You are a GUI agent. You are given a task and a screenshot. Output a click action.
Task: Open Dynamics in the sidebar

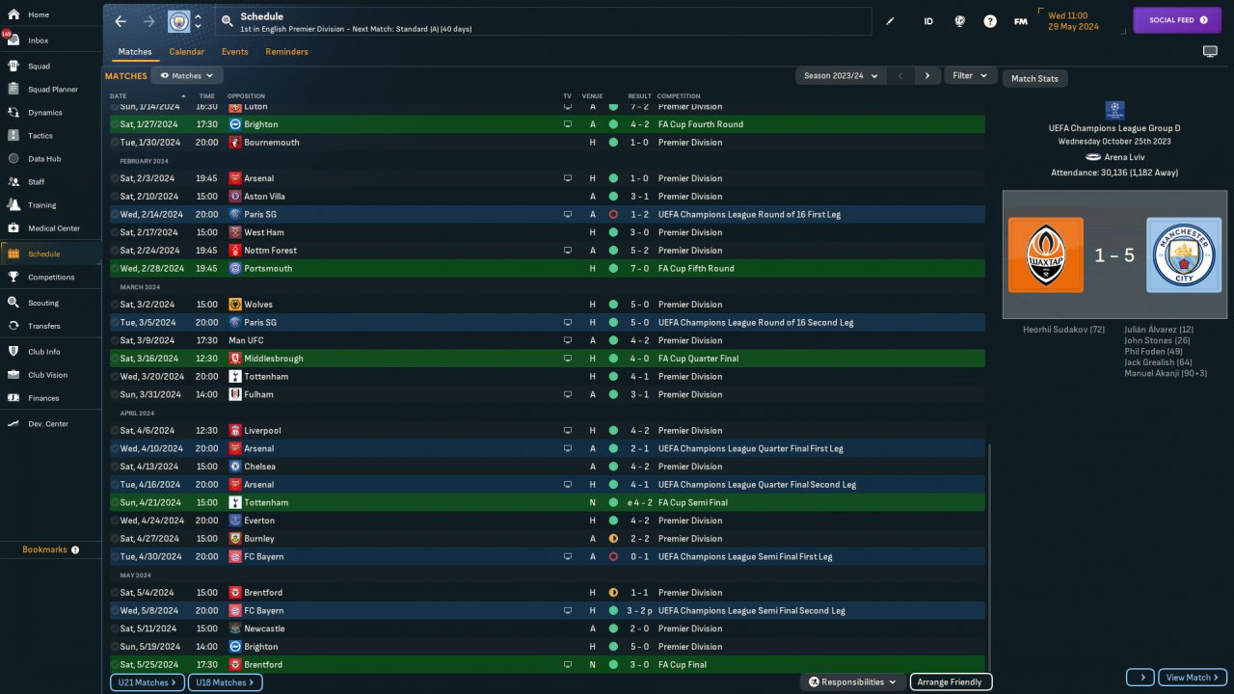(x=51, y=113)
